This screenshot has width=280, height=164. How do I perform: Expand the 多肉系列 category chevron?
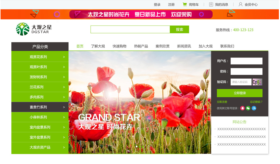point(64,97)
